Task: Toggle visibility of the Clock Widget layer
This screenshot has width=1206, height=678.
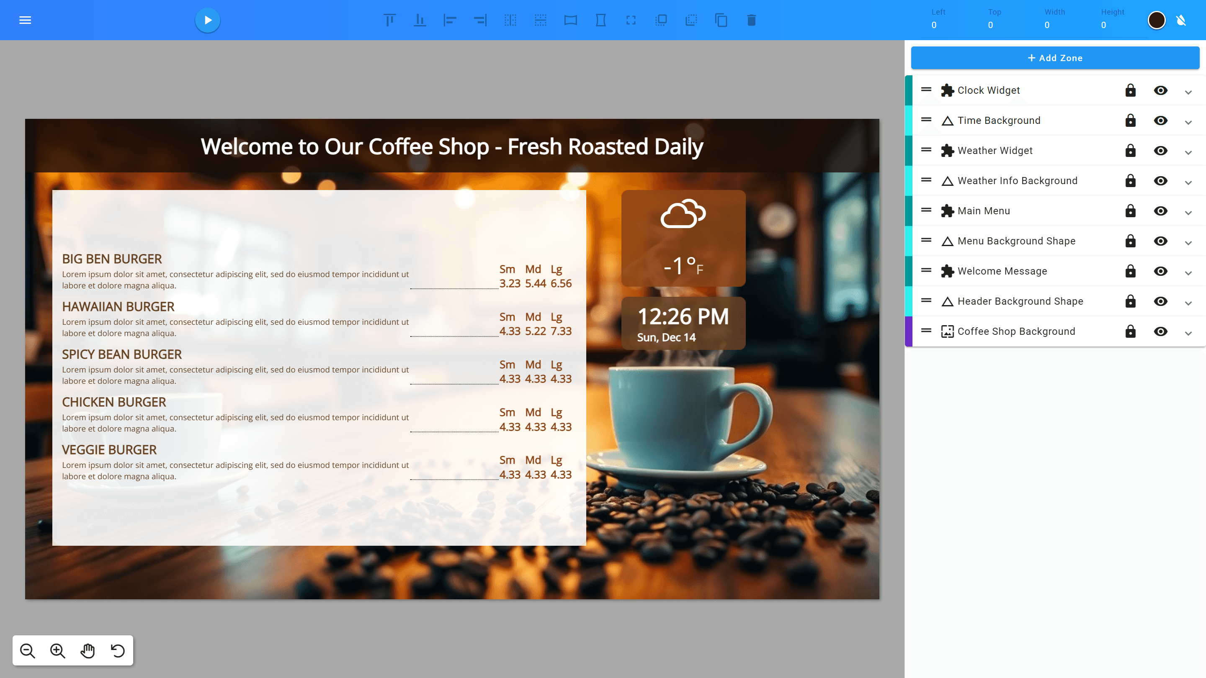Action: (x=1161, y=90)
